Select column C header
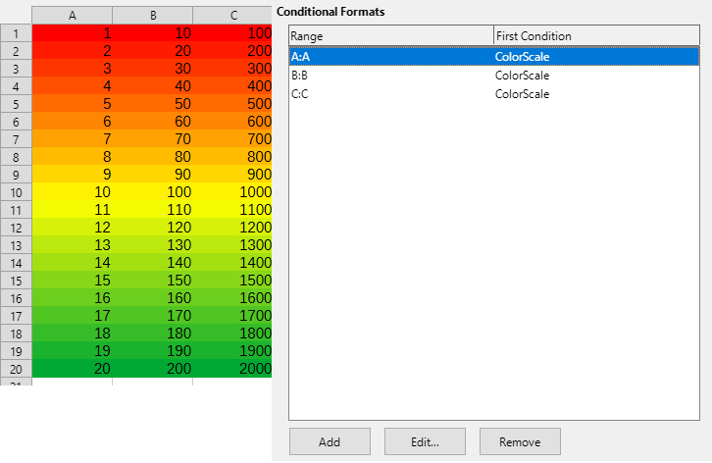 [x=232, y=16]
